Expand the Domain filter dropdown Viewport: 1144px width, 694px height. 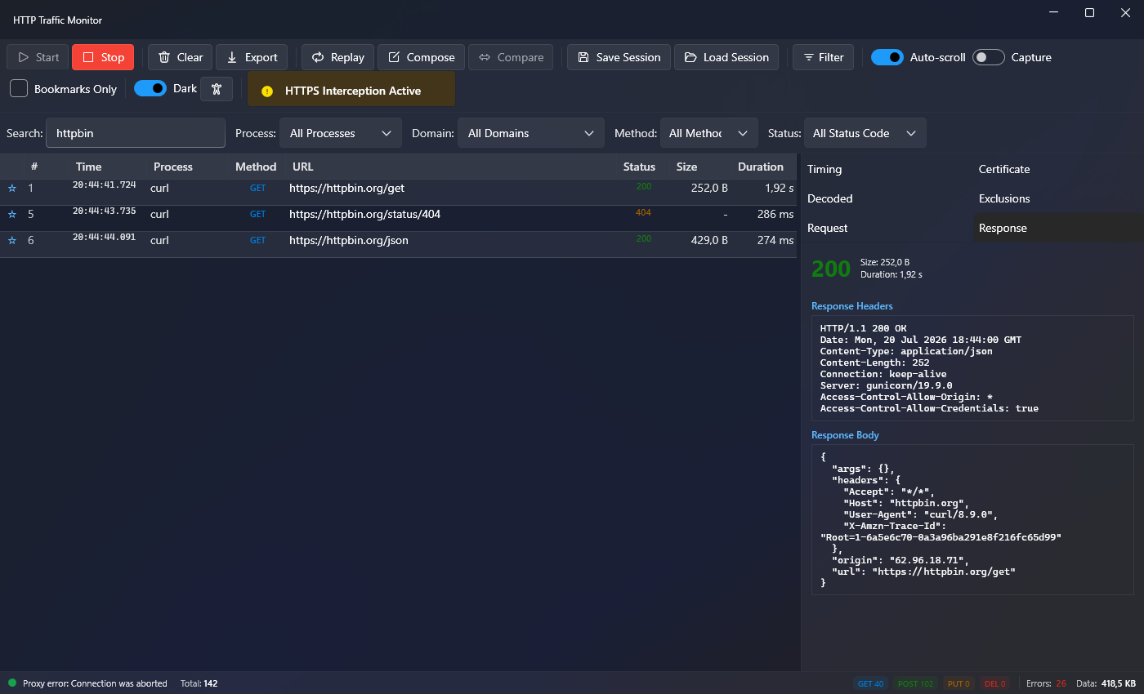point(530,133)
